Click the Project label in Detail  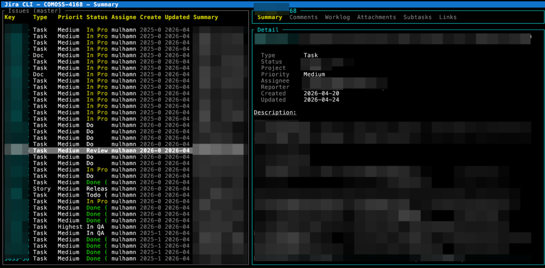point(273,68)
